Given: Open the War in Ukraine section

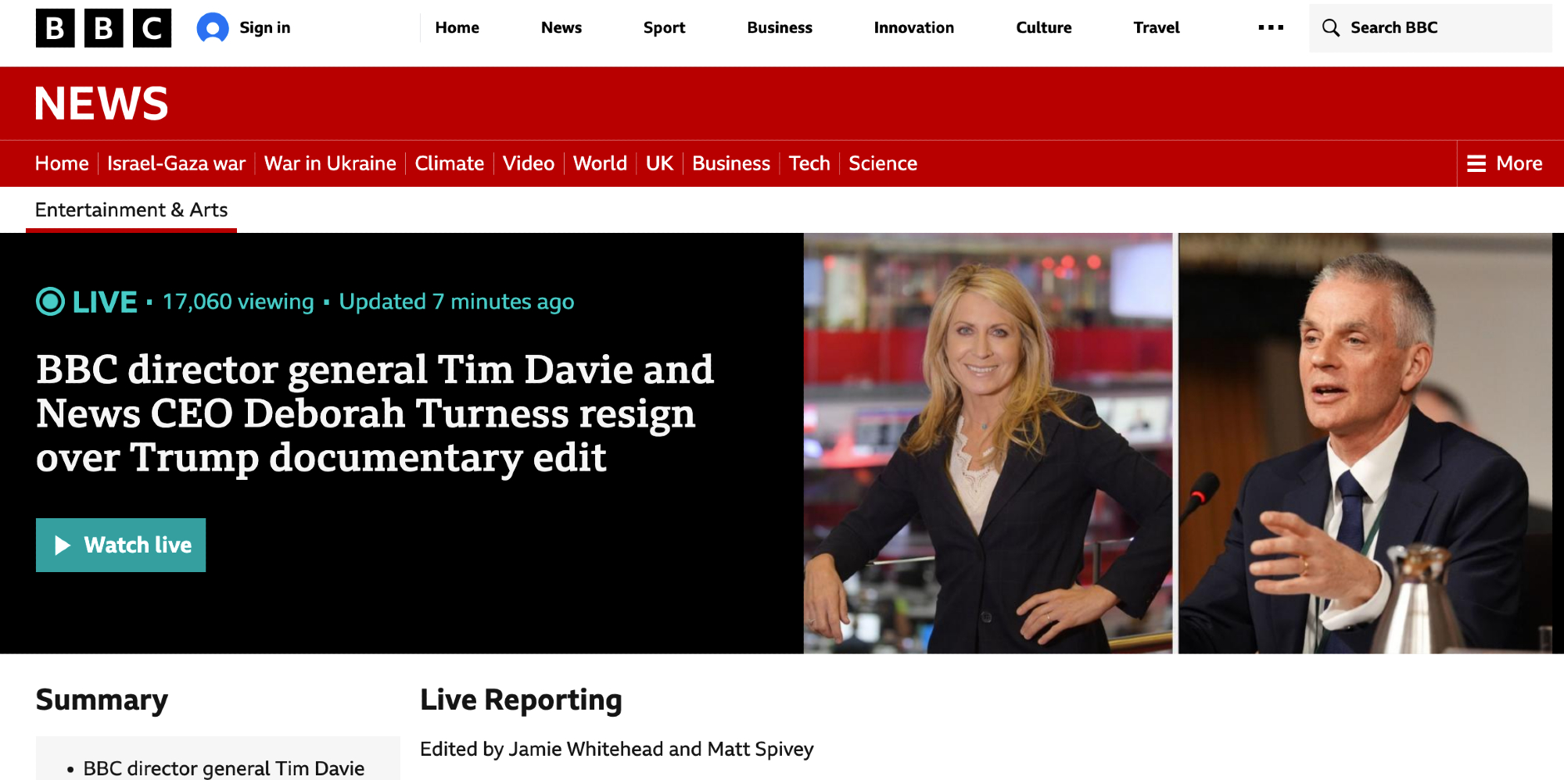Looking at the screenshot, I should 330,163.
